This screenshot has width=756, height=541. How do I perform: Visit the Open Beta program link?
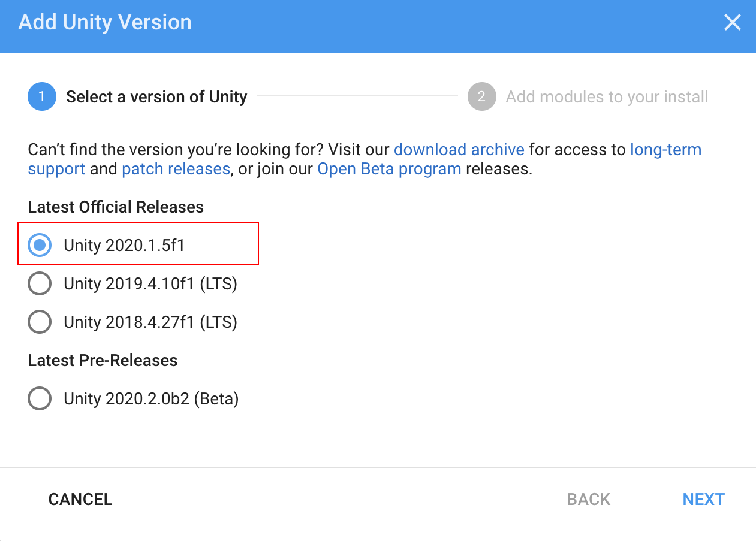[389, 169]
